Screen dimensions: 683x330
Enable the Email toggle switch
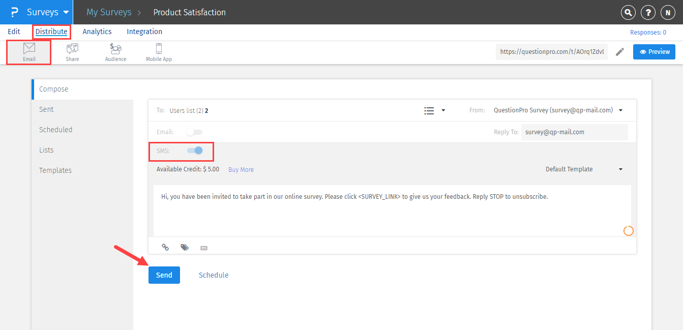pyautogui.click(x=194, y=132)
